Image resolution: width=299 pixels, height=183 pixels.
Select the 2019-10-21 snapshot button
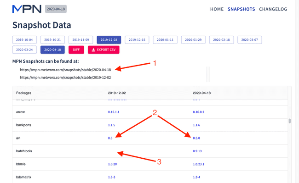pos(52,40)
